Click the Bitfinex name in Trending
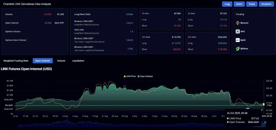Image resolution: width=276 pixels, height=130 pixels. (x=245, y=49)
